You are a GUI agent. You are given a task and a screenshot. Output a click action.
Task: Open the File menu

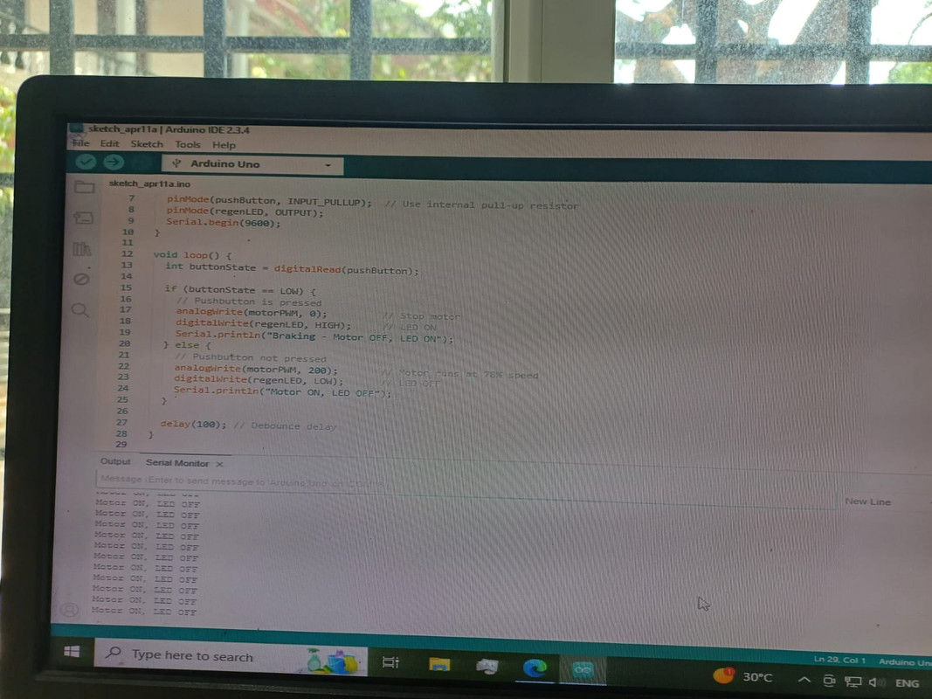point(81,143)
